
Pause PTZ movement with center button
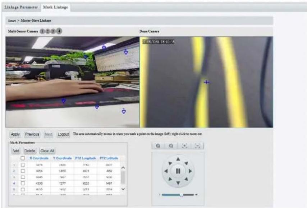pyautogui.click(x=178, y=171)
